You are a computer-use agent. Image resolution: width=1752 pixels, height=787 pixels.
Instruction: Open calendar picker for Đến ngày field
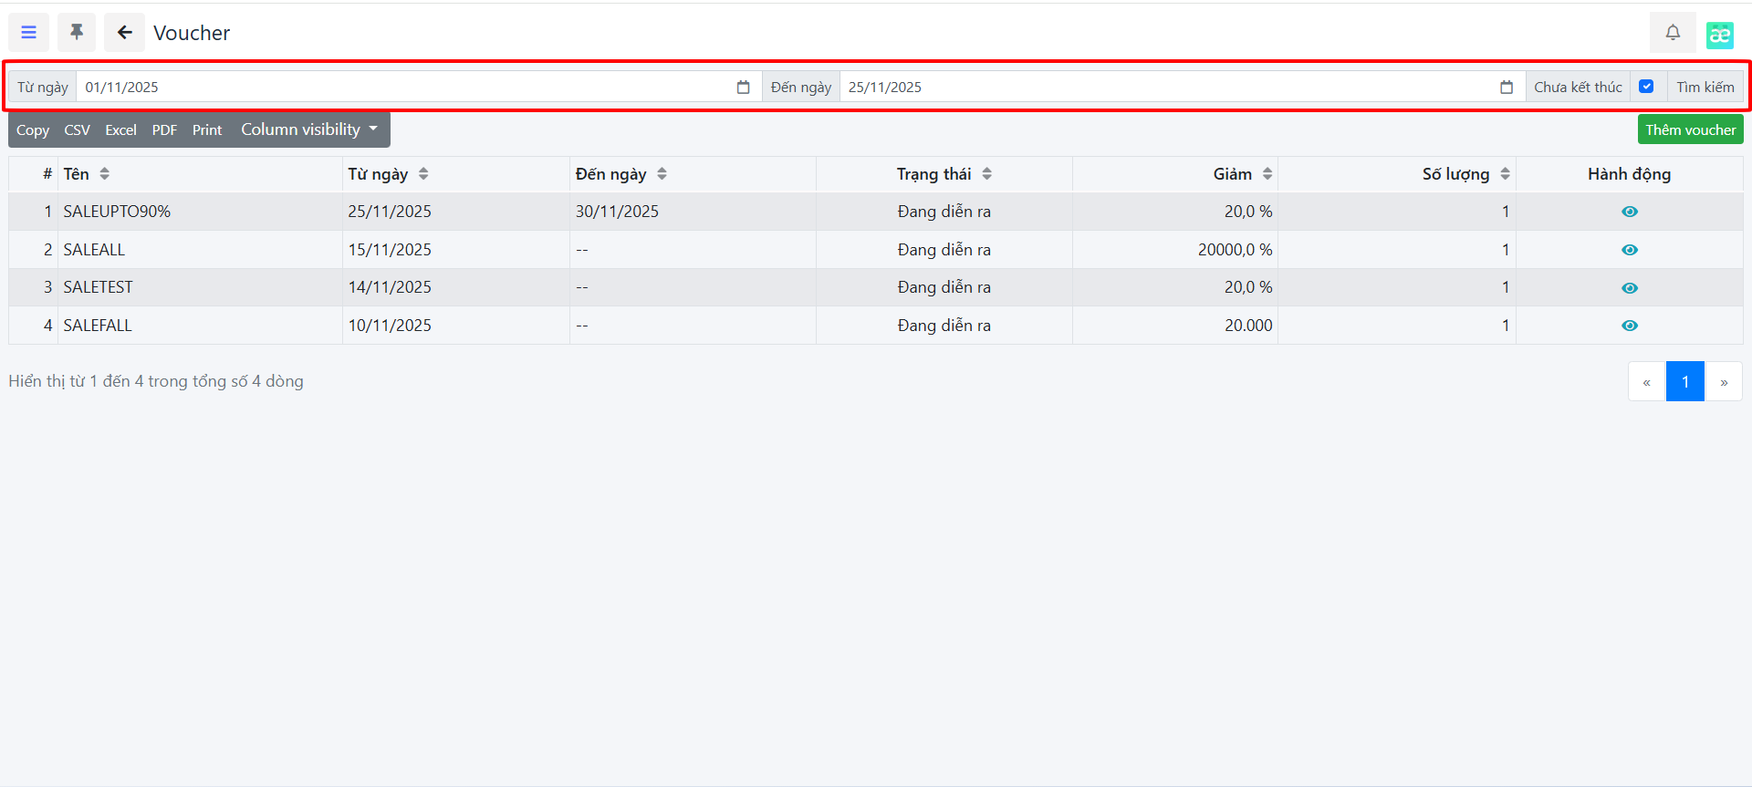pyautogui.click(x=1506, y=88)
